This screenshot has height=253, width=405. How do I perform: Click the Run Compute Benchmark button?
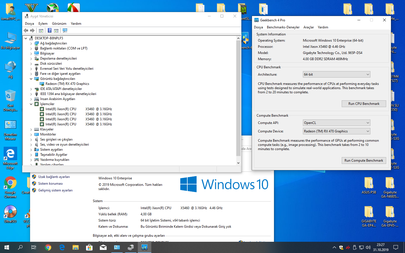coord(364,161)
